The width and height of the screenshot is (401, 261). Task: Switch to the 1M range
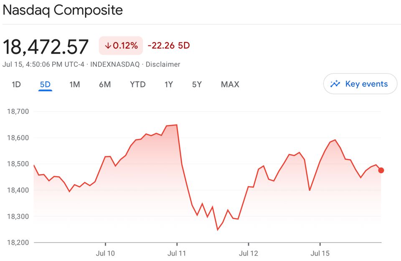(x=75, y=84)
